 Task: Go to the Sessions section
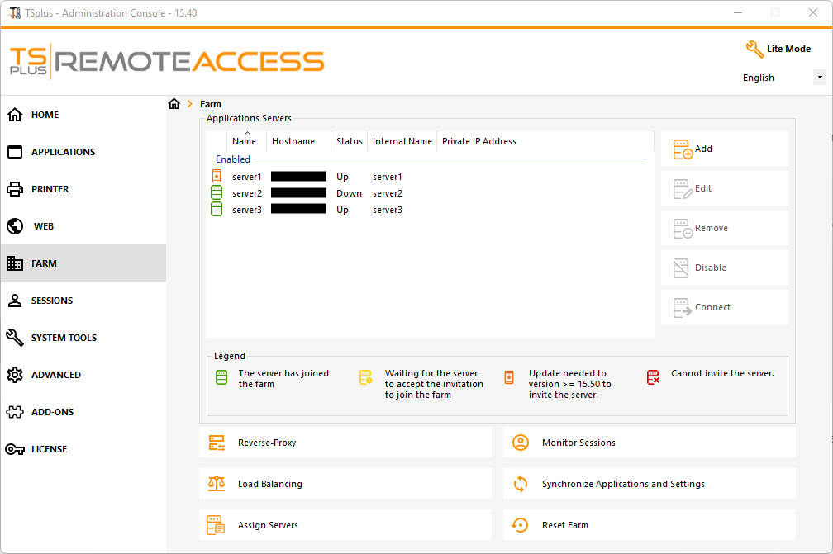(52, 301)
